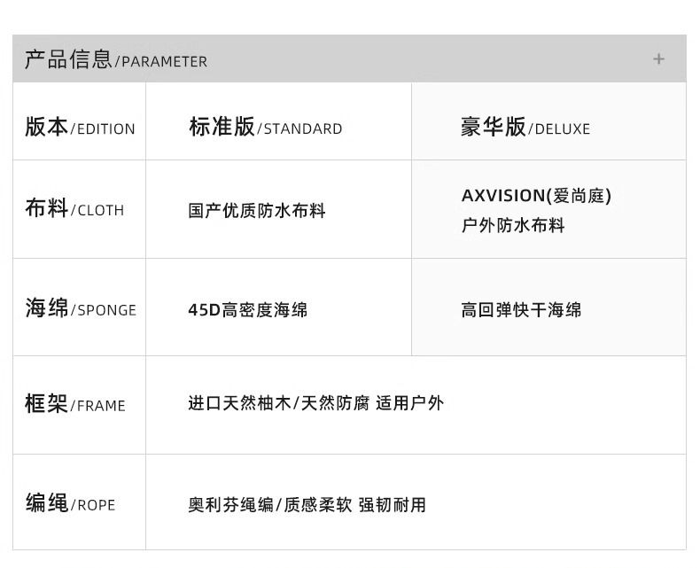The image size is (700, 568).
Task: Choose the 豪华版 Deluxe column header
Action: click(525, 128)
